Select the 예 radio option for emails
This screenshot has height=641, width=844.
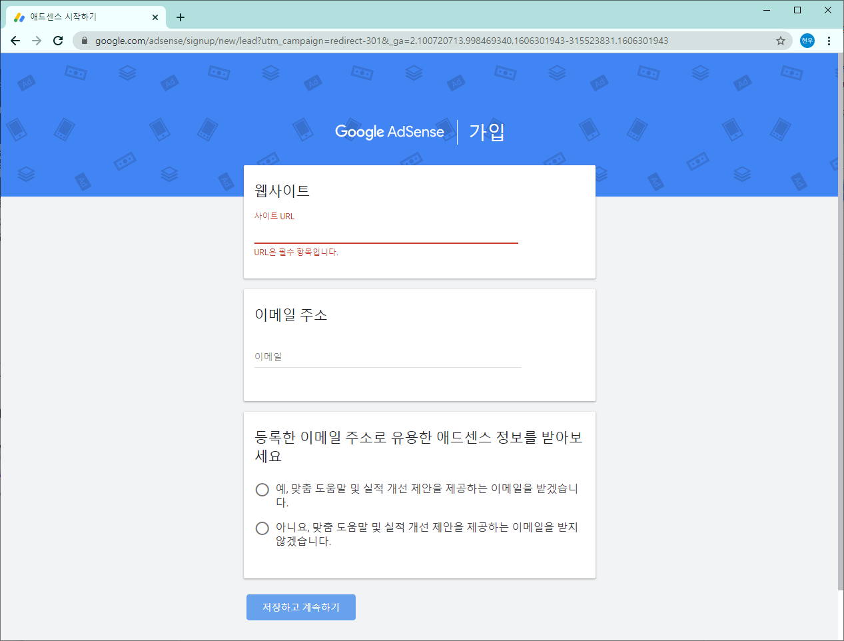[x=262, y=490]
